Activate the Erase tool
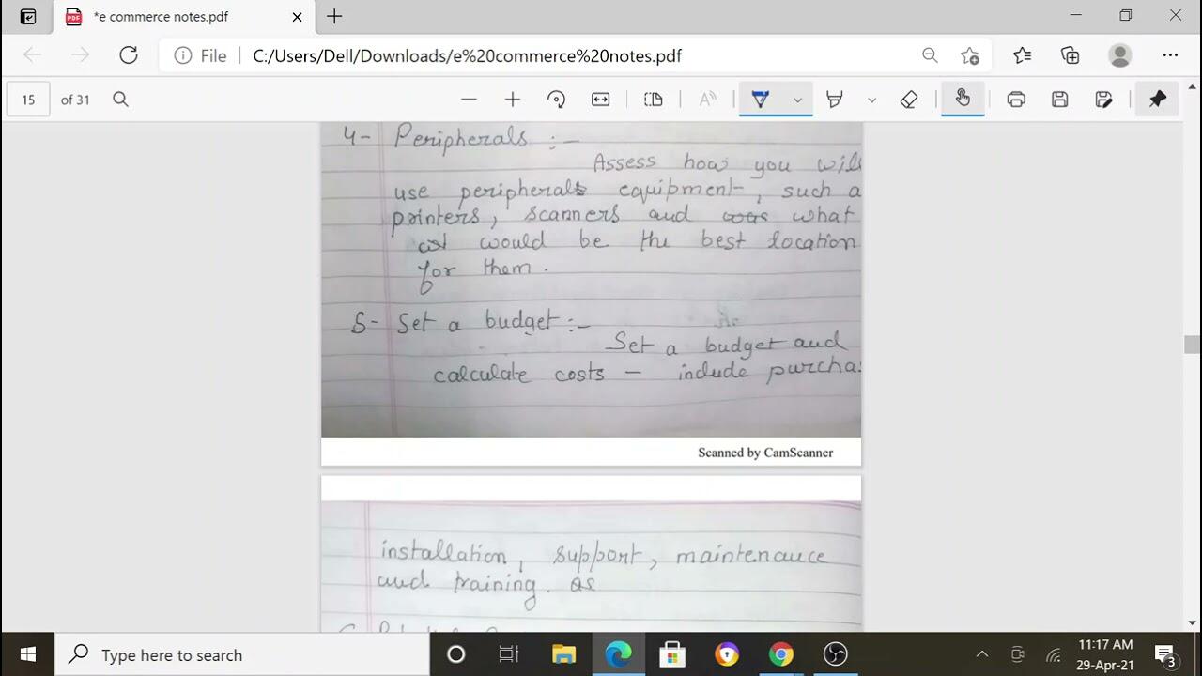This screenshot has height=676, width=1202. pyautogui.click(x=908, y=99)
